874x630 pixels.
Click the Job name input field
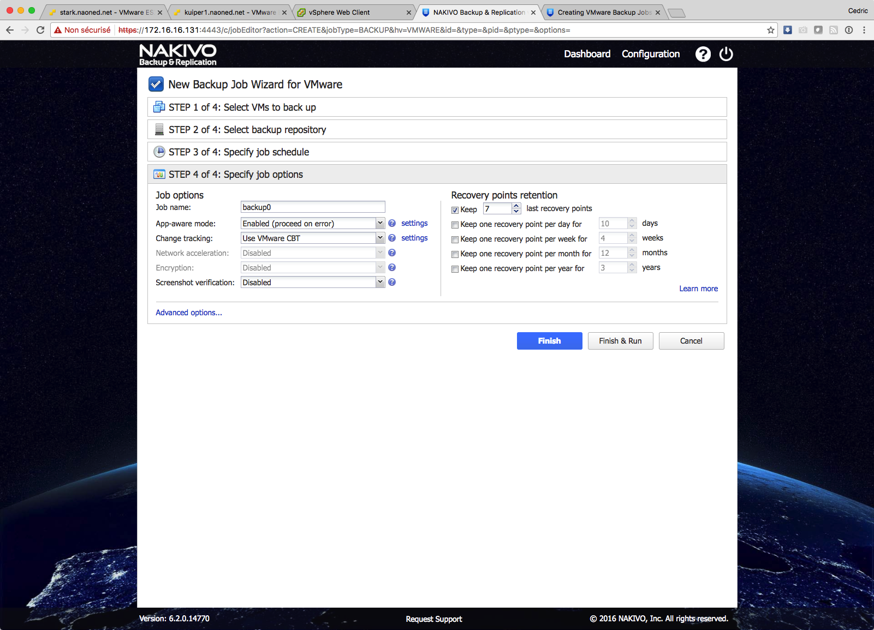313,207
